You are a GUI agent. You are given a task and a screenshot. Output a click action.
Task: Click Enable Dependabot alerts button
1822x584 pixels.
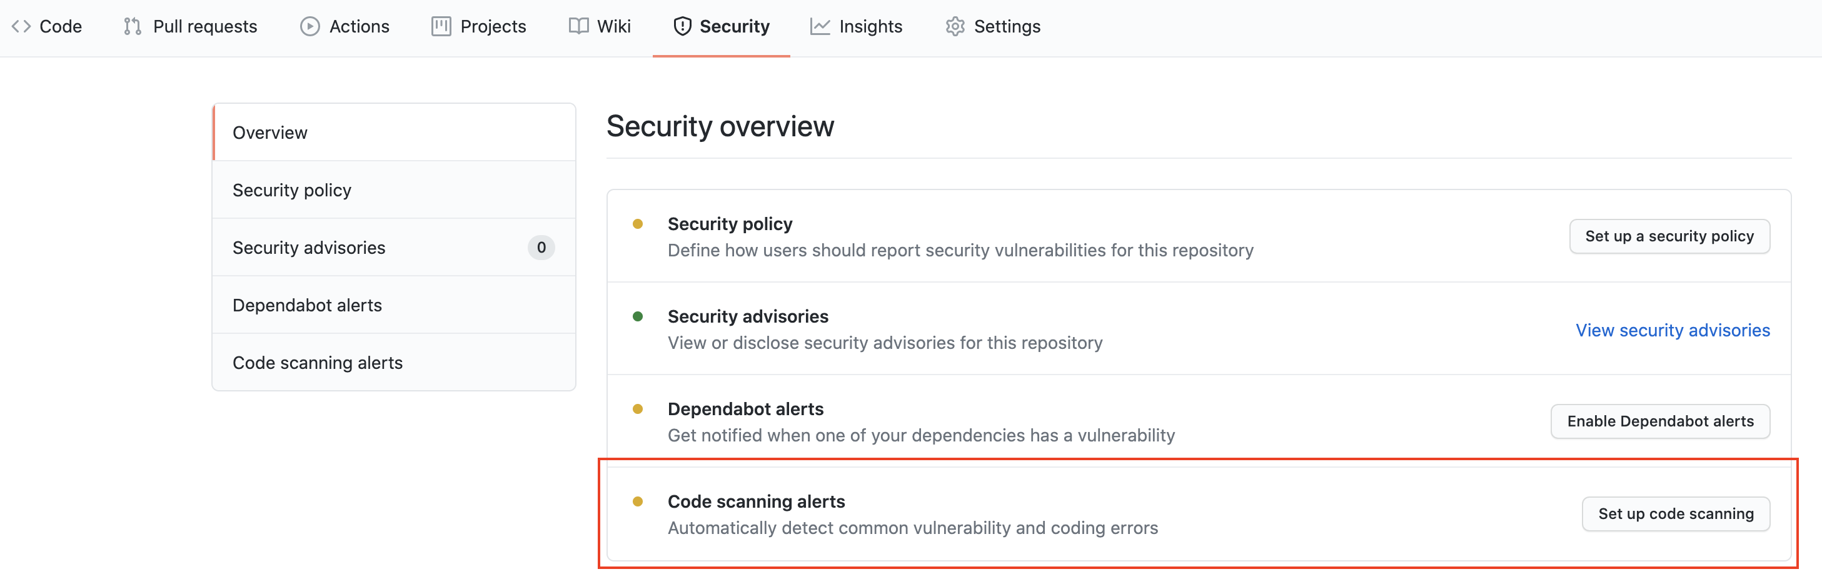click(x=1660, y=421)
